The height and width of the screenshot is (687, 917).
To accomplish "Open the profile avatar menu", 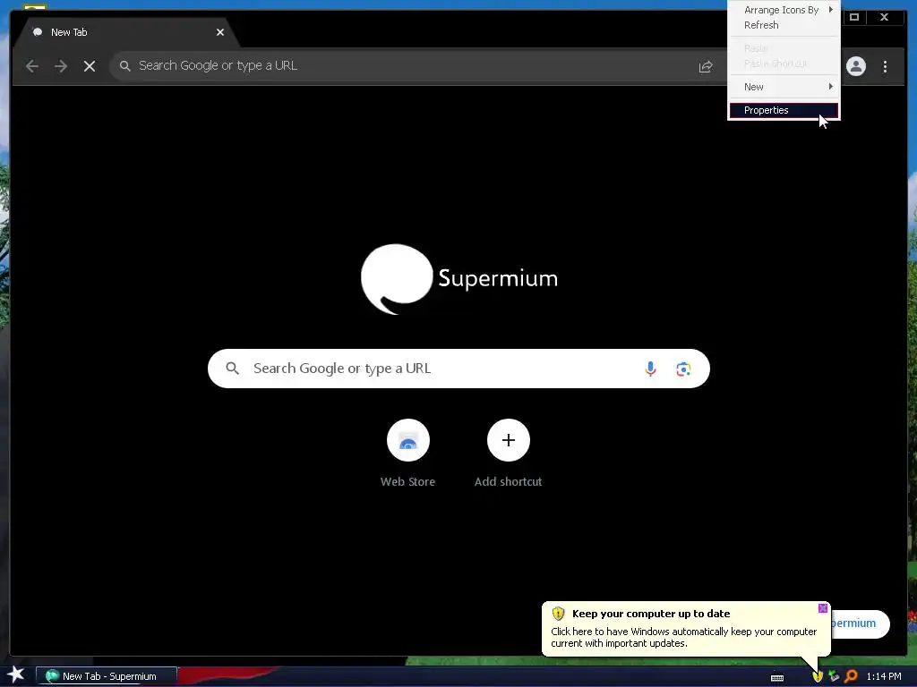I will click(855, 66).
